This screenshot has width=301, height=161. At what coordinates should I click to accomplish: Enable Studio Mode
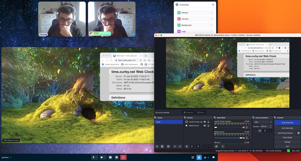[x=287, y=137]
